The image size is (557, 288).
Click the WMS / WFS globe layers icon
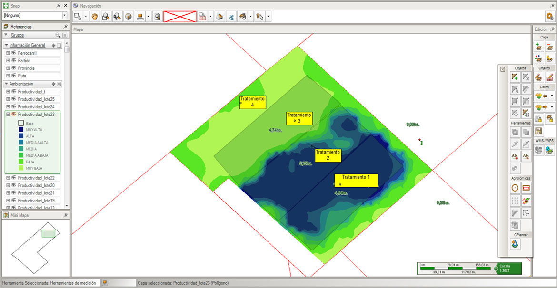(549, 150)
